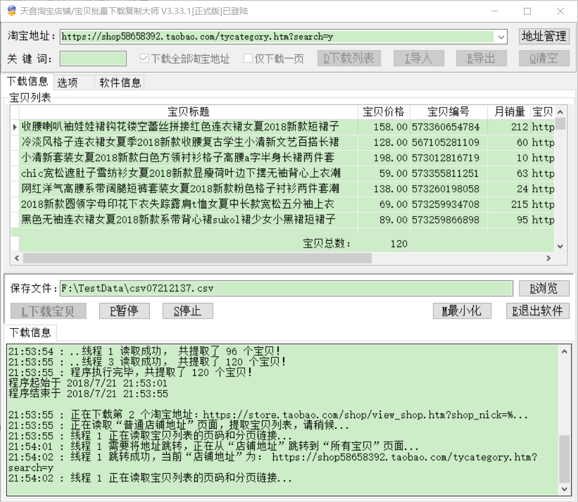Select row with item number 567105281109

tap(445, 142)
